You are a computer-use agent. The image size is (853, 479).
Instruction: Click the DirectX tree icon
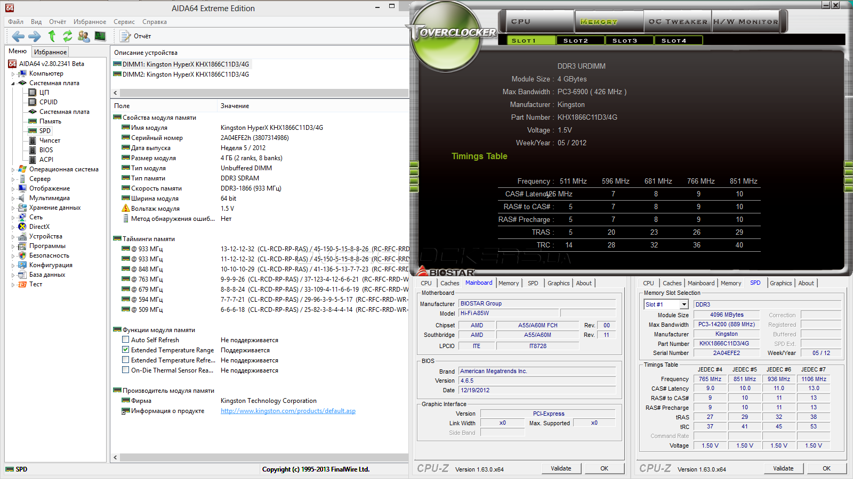tap(22, 227)
